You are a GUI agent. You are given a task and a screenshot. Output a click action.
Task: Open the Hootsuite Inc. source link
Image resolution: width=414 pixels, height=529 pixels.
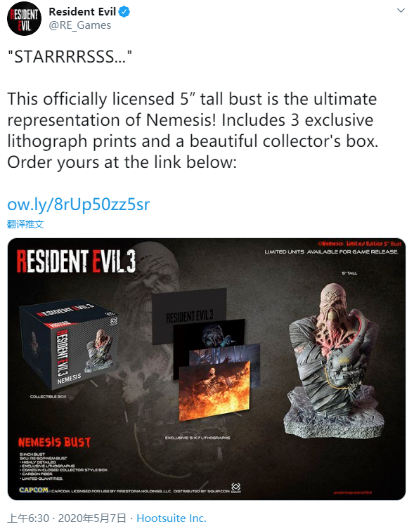tap(172, 518)
